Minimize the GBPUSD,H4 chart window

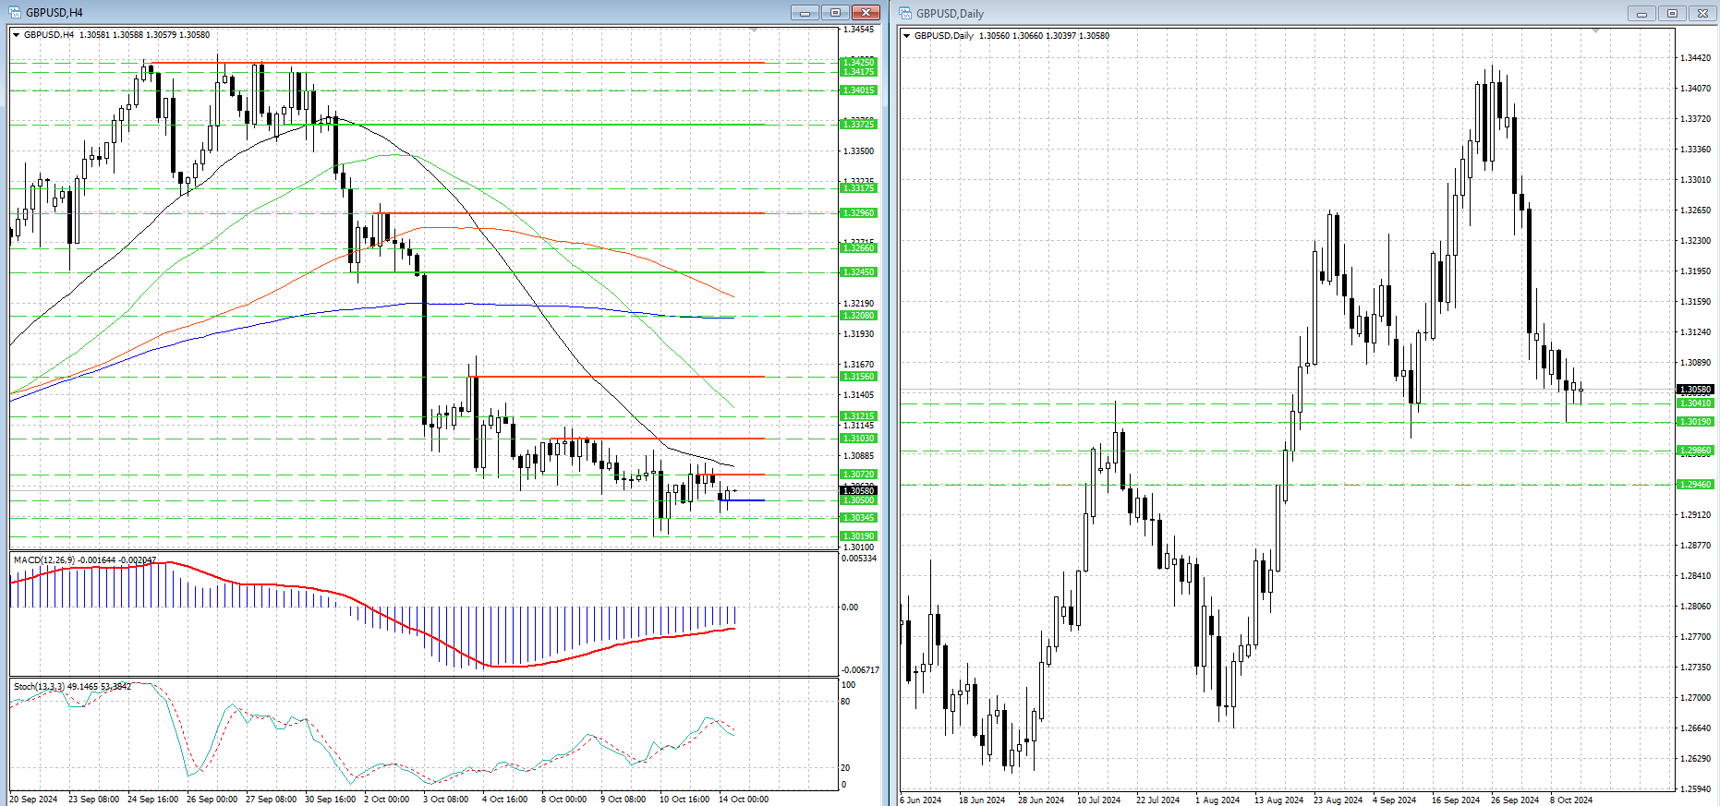804,13
